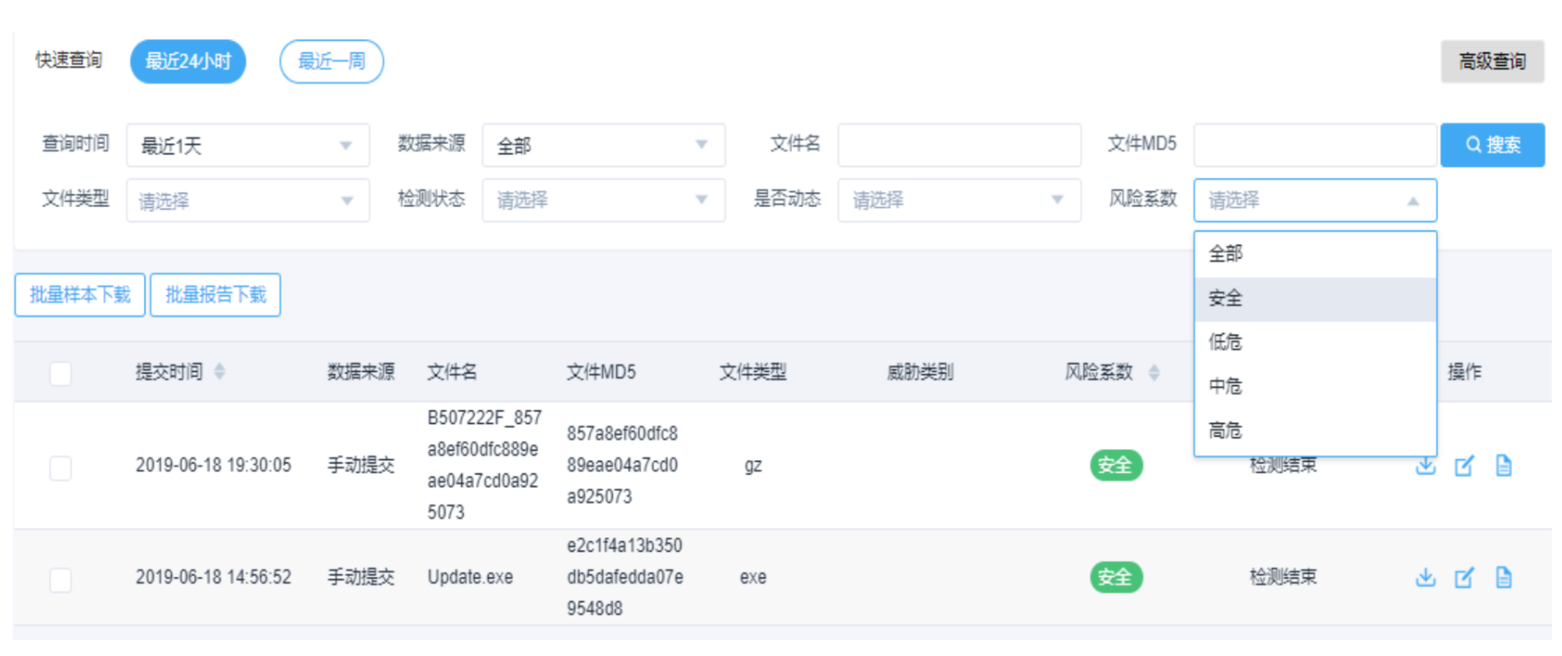1562x656 pixels.
Task: Open the 查询时间 dropdown showing 最近1天
Action: [247, 145]
